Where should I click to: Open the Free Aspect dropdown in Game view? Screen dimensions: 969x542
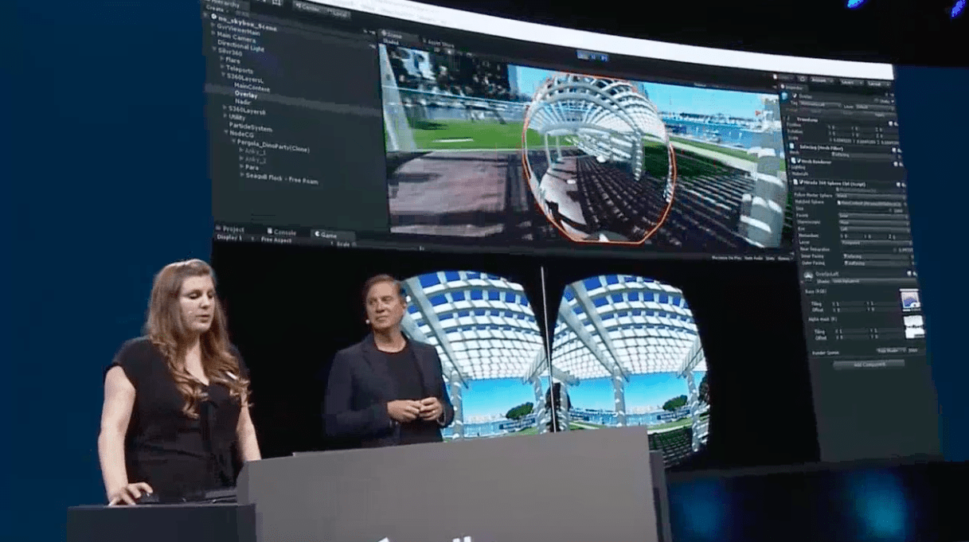coord(277,240)
